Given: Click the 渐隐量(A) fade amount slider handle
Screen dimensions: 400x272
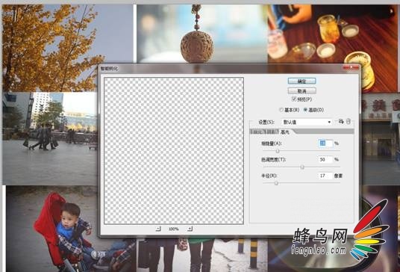Looking at the screenshot, I should click(x=278, y=151).
